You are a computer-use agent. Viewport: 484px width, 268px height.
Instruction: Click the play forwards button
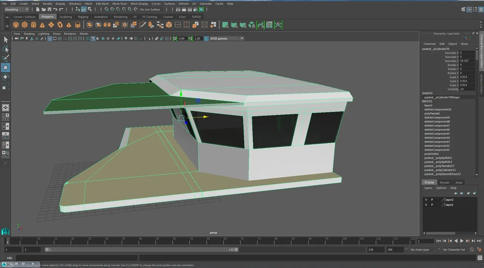coord(462,241)
